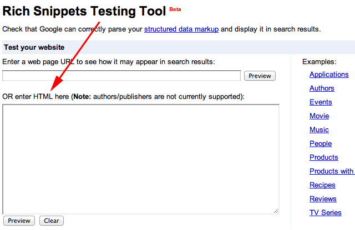Click Preview button below HTML area
The width and height of the screenshot is (355, 230).
(19, 221)
